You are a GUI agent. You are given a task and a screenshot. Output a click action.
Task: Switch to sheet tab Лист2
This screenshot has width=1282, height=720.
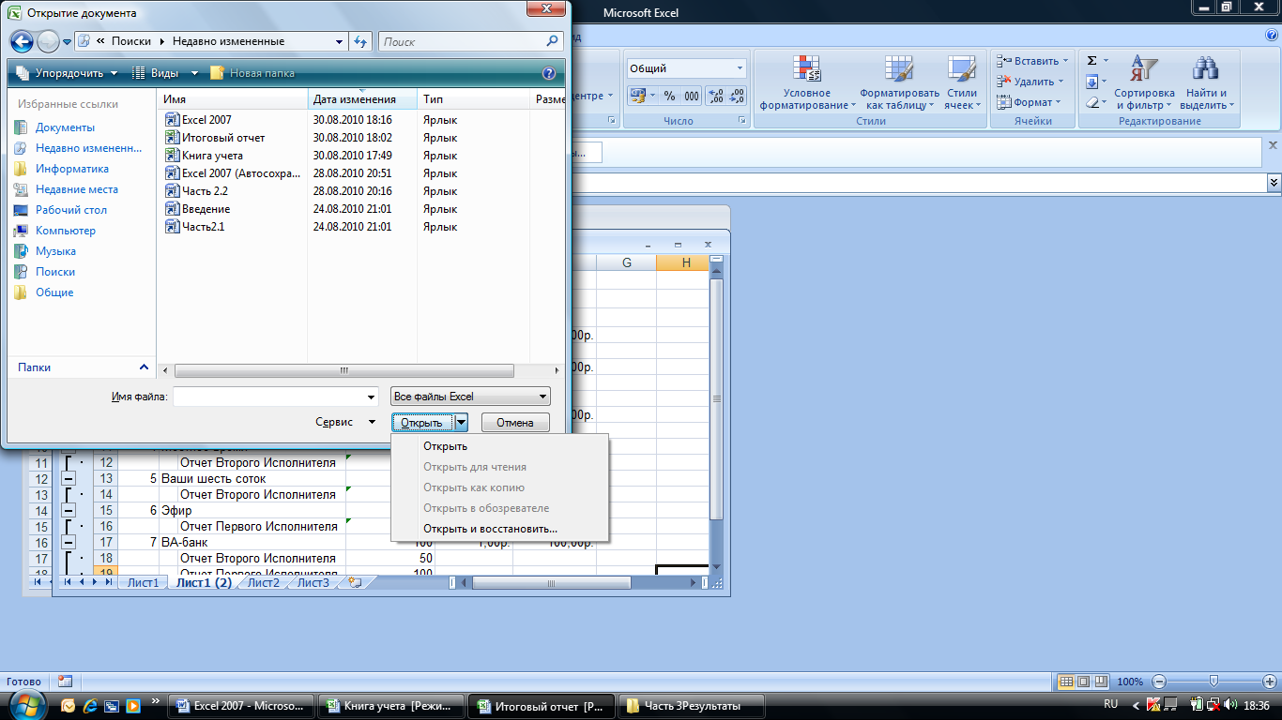click(x=264, y=582)
